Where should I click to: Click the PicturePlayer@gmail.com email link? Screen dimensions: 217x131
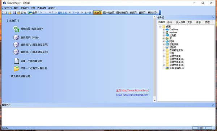pyautogui.click(x=132, y=95)
